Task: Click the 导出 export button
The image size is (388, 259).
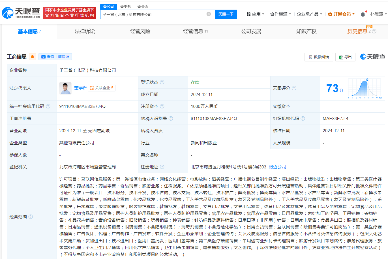Action: click(345, 57)
